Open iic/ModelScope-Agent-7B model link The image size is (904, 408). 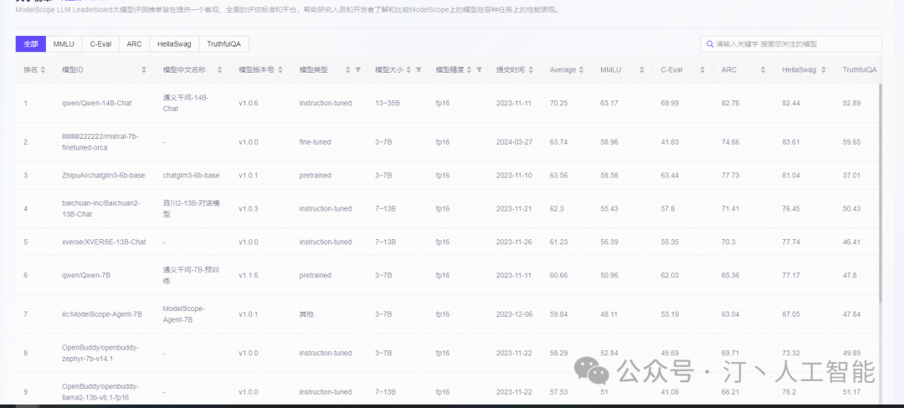click(101, 314)
